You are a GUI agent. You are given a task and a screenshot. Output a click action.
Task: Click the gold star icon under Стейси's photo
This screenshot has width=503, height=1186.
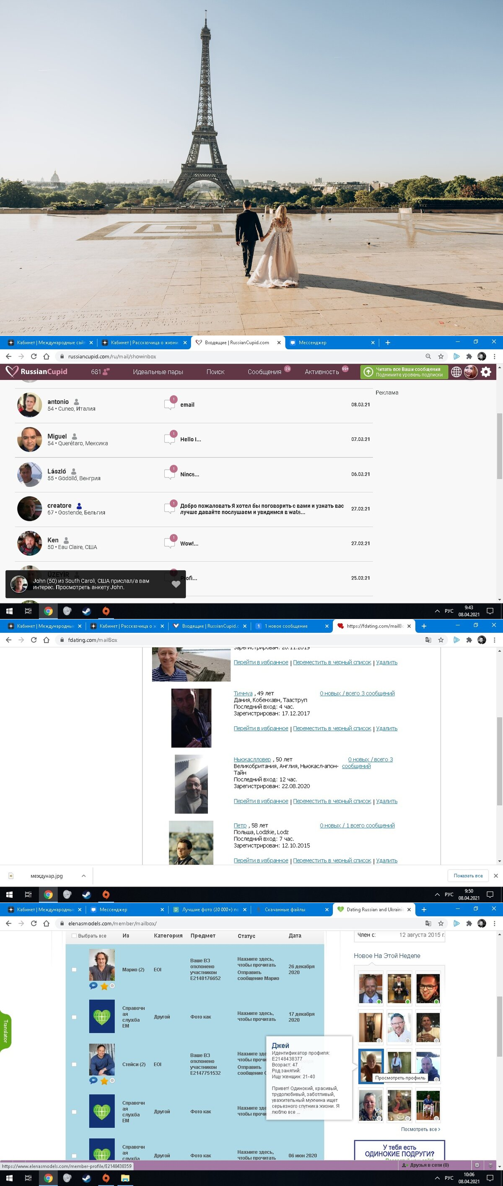[x=104, y=1081]
